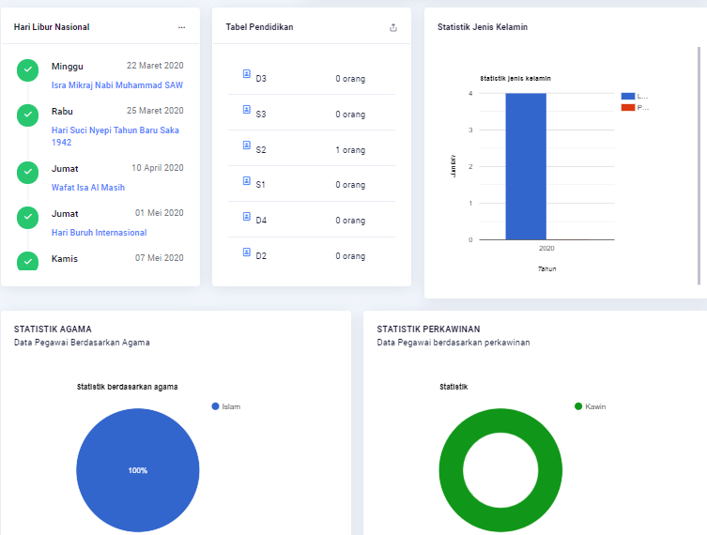
Task: Open the Hari Libur Nasional three-dot menu
Action: pos(181,27)
